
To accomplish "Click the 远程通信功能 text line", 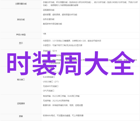I will coord(49,10).
